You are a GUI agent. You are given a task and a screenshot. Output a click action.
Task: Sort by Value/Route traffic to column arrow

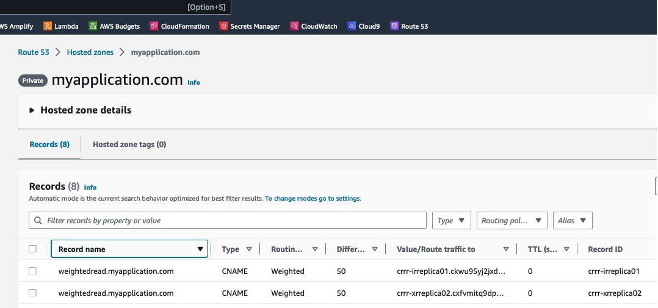(x=506, y=249)
